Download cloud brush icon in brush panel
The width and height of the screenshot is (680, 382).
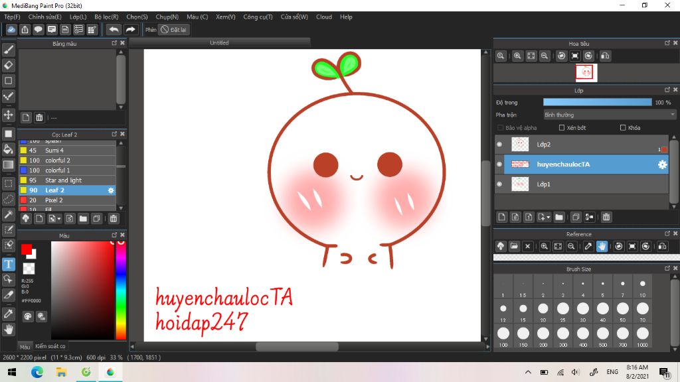tap(26, 219)
